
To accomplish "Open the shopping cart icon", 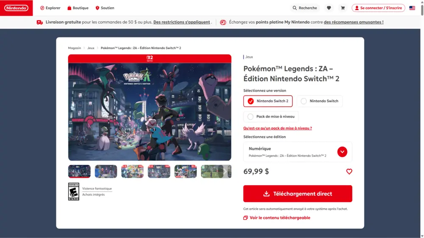I will tap(343, 8).
